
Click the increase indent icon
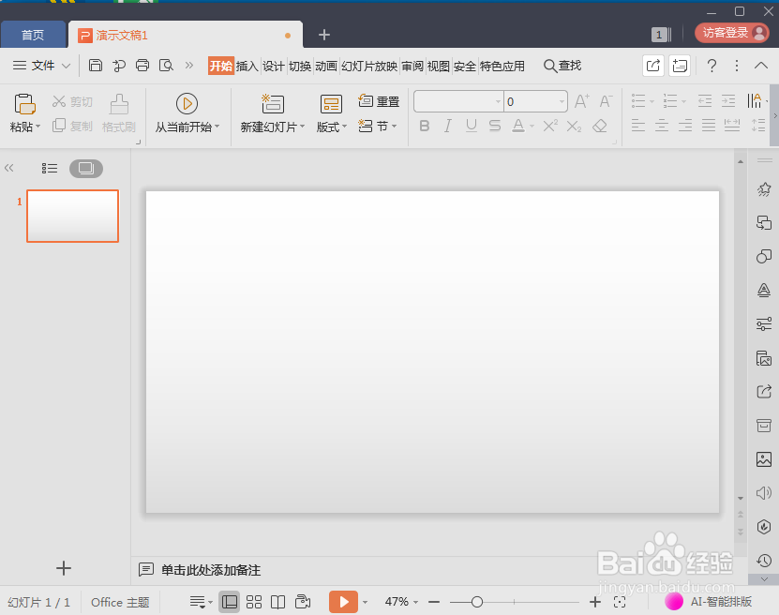pos(728,101)
